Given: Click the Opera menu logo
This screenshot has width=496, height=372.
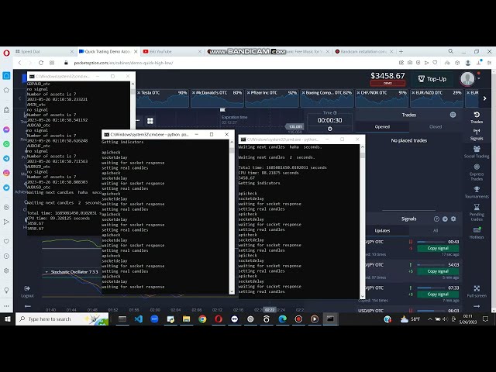Looking at the screenshot, I should click(6, 53).
